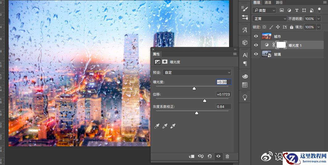
Task: Open the Swatches grid panel icon
Action: (x=245, y=85)
